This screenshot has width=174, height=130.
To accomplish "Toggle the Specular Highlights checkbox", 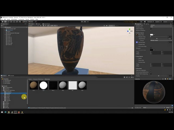I will pyautogui.click(x=151, y=70).
